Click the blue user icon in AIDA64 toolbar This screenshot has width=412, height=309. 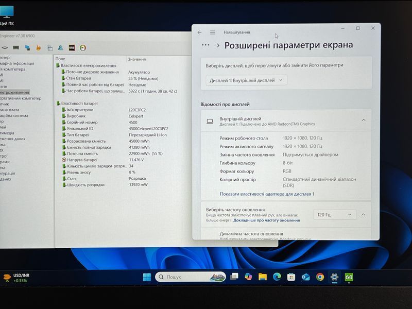[61, 48]
